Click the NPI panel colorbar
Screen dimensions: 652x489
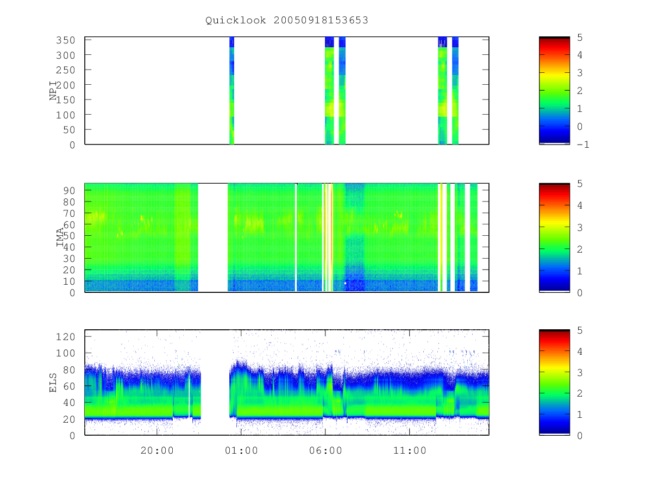coord(554,91)
